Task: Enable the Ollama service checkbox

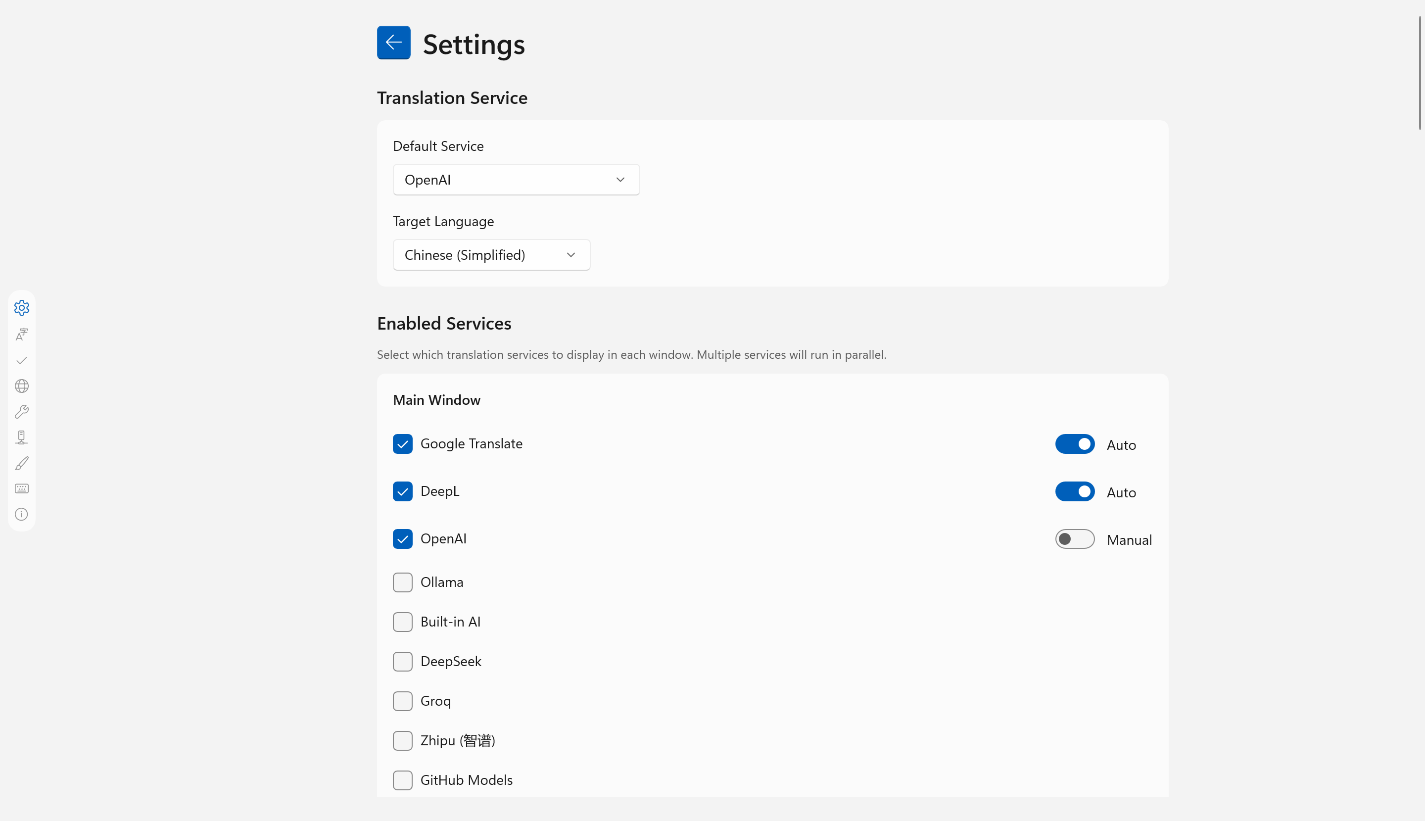Action: [402, 582]
